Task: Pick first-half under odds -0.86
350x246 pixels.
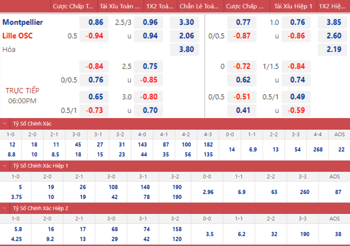Action: (x=296, y=36)
